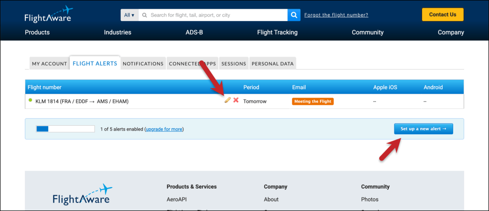This screenshot has height=211, width=489.
Task: Click the Apple iOS column header
Action: [385, 87]
